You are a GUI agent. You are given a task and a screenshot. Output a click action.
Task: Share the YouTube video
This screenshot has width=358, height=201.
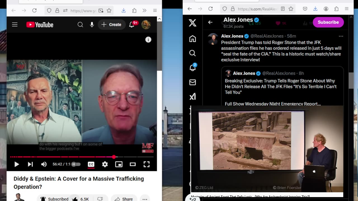[x=123, y=199]
